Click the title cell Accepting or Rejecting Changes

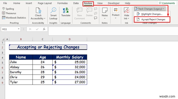pyautogui.click(x=48, y=47)
